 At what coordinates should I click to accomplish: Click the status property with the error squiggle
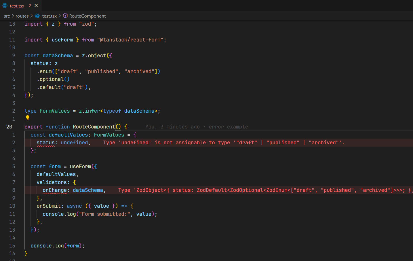point(45,143)
